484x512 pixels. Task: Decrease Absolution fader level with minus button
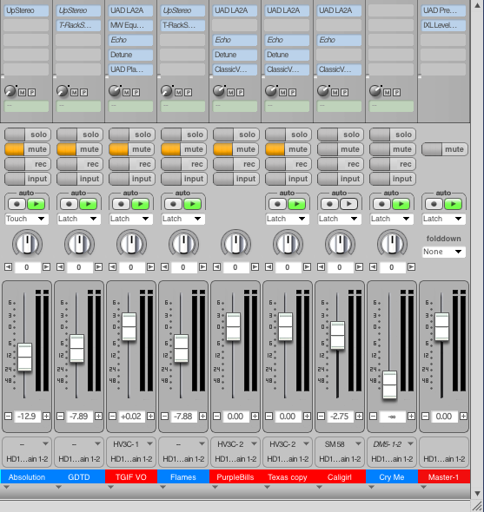click(x=8, y=416)
